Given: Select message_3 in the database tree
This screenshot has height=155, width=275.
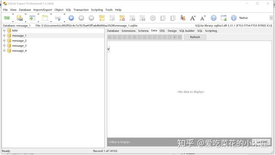Looking at the screenshot, I should point(19,46).
